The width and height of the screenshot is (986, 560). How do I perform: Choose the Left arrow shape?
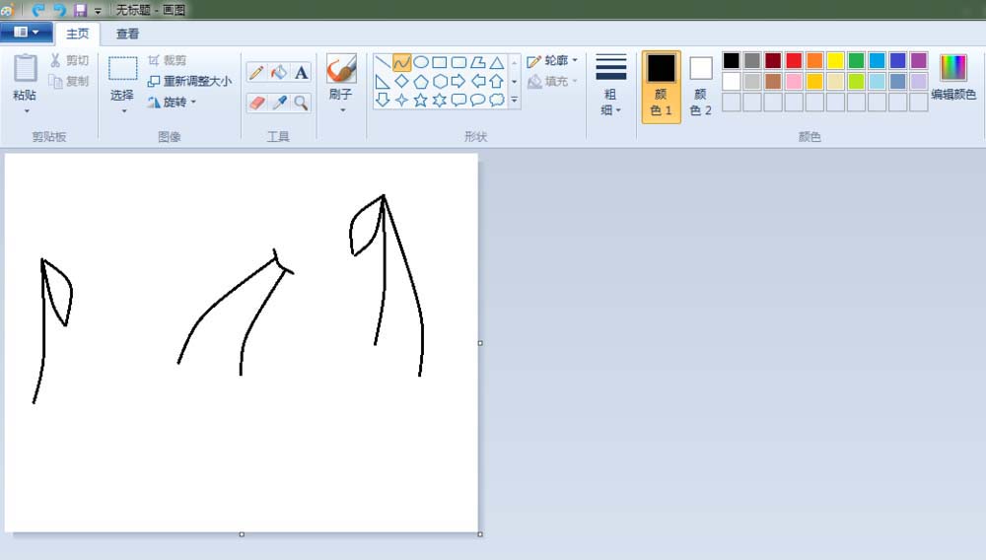point(478,81)
